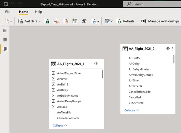This screenshot has width=181, height=133.
Task: Toggle visibility of AA_Flights_2021_1 table
Action: [x=96, y=64]
